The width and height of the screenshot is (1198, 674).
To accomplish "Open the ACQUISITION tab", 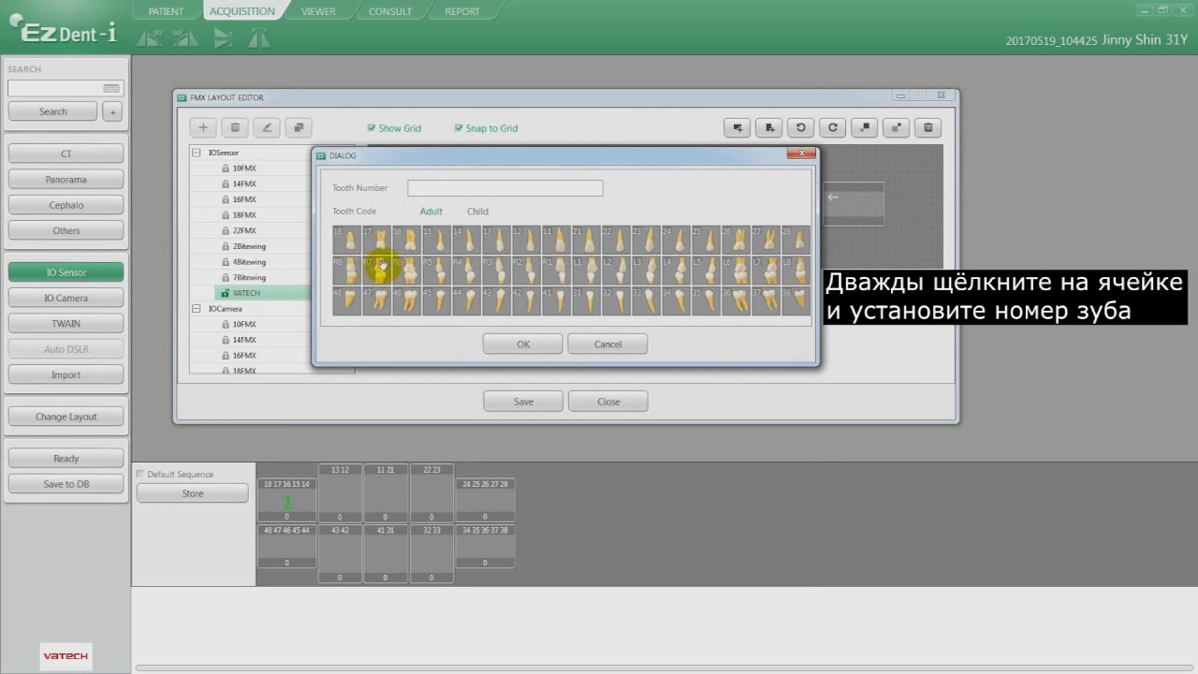I will pos(242,11).
